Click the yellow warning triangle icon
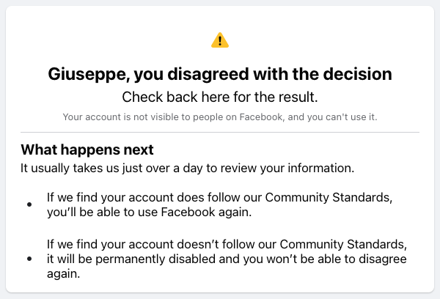Viewport: 440px width, 299px height. [220, 40]
